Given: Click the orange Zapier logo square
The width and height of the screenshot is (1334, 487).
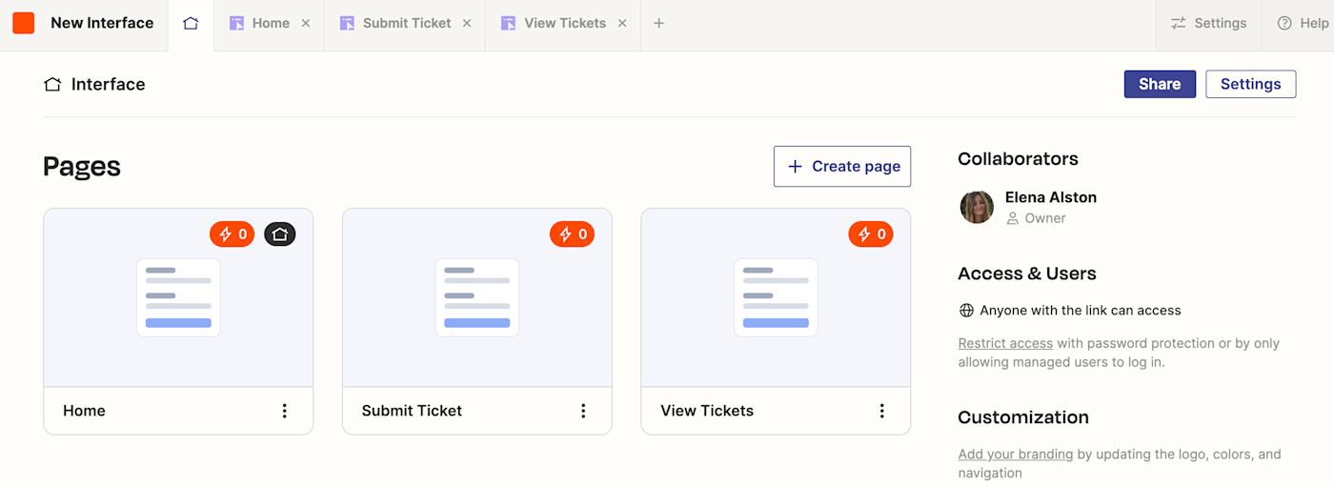Looking at the screenshot, I should click(24, 23).
